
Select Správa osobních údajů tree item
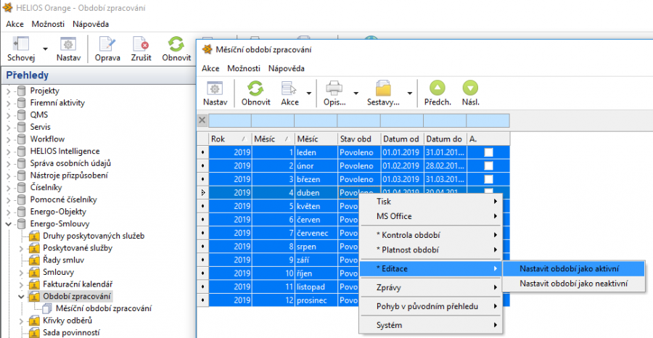(x=70, y=163)
